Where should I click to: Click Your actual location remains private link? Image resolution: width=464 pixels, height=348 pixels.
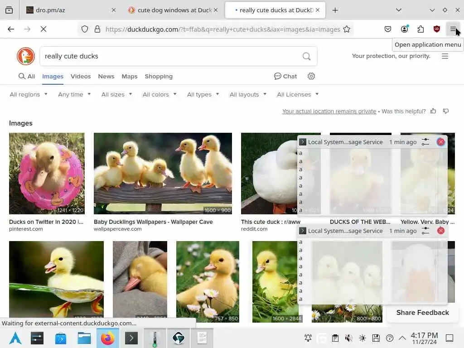click(329, 111)
